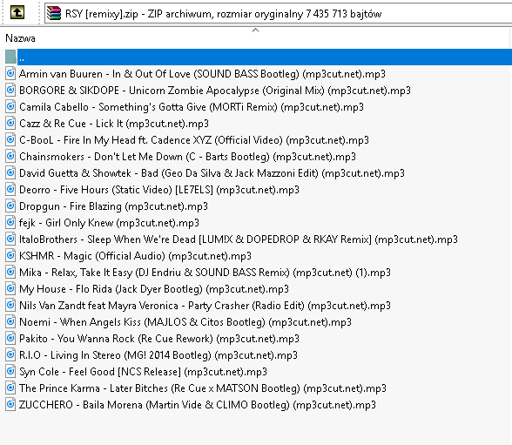Select Pakito - You Wanna Rock file name
This screenshot has height=445, width=512.
click(x=159, y=339)
